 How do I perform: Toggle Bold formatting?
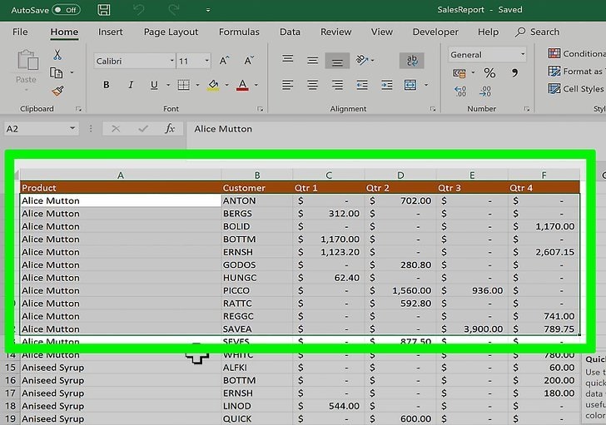tap(107, 85)
